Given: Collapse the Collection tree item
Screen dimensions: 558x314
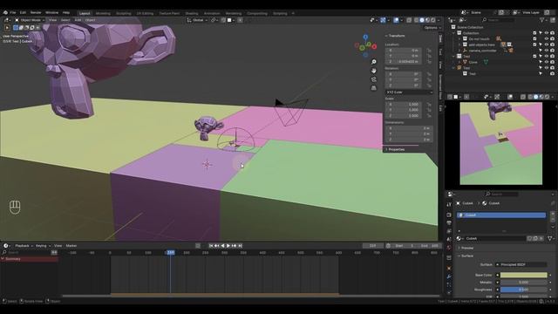Looking at the screenshot, I should 454,33.
